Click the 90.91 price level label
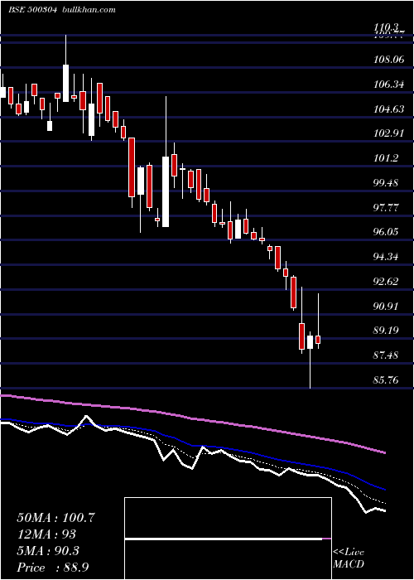 pyautogui.click(x=387, y=307)
